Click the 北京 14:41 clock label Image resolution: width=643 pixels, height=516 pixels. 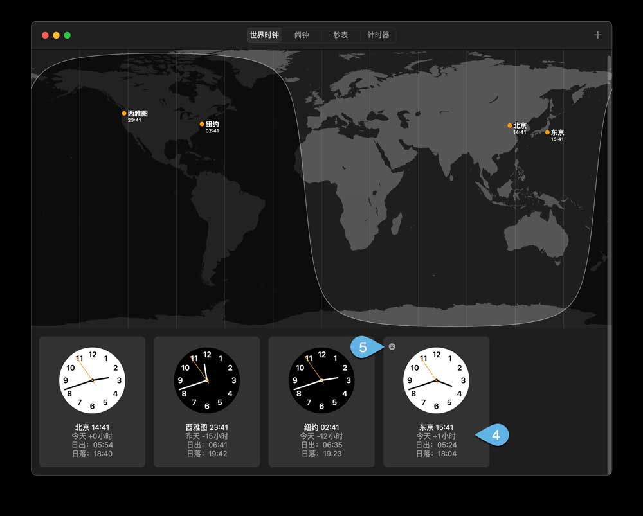tap(93, 427)
